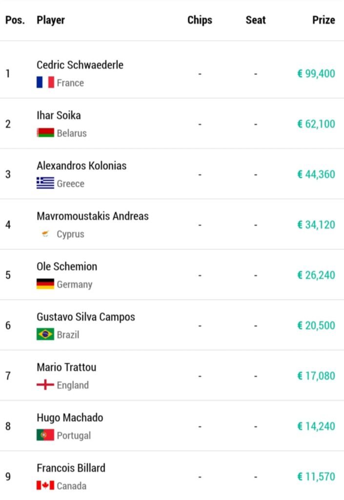The image size is (344, 500).
Task: Click the Portugal flag icon
Action: tap(45, 435)
